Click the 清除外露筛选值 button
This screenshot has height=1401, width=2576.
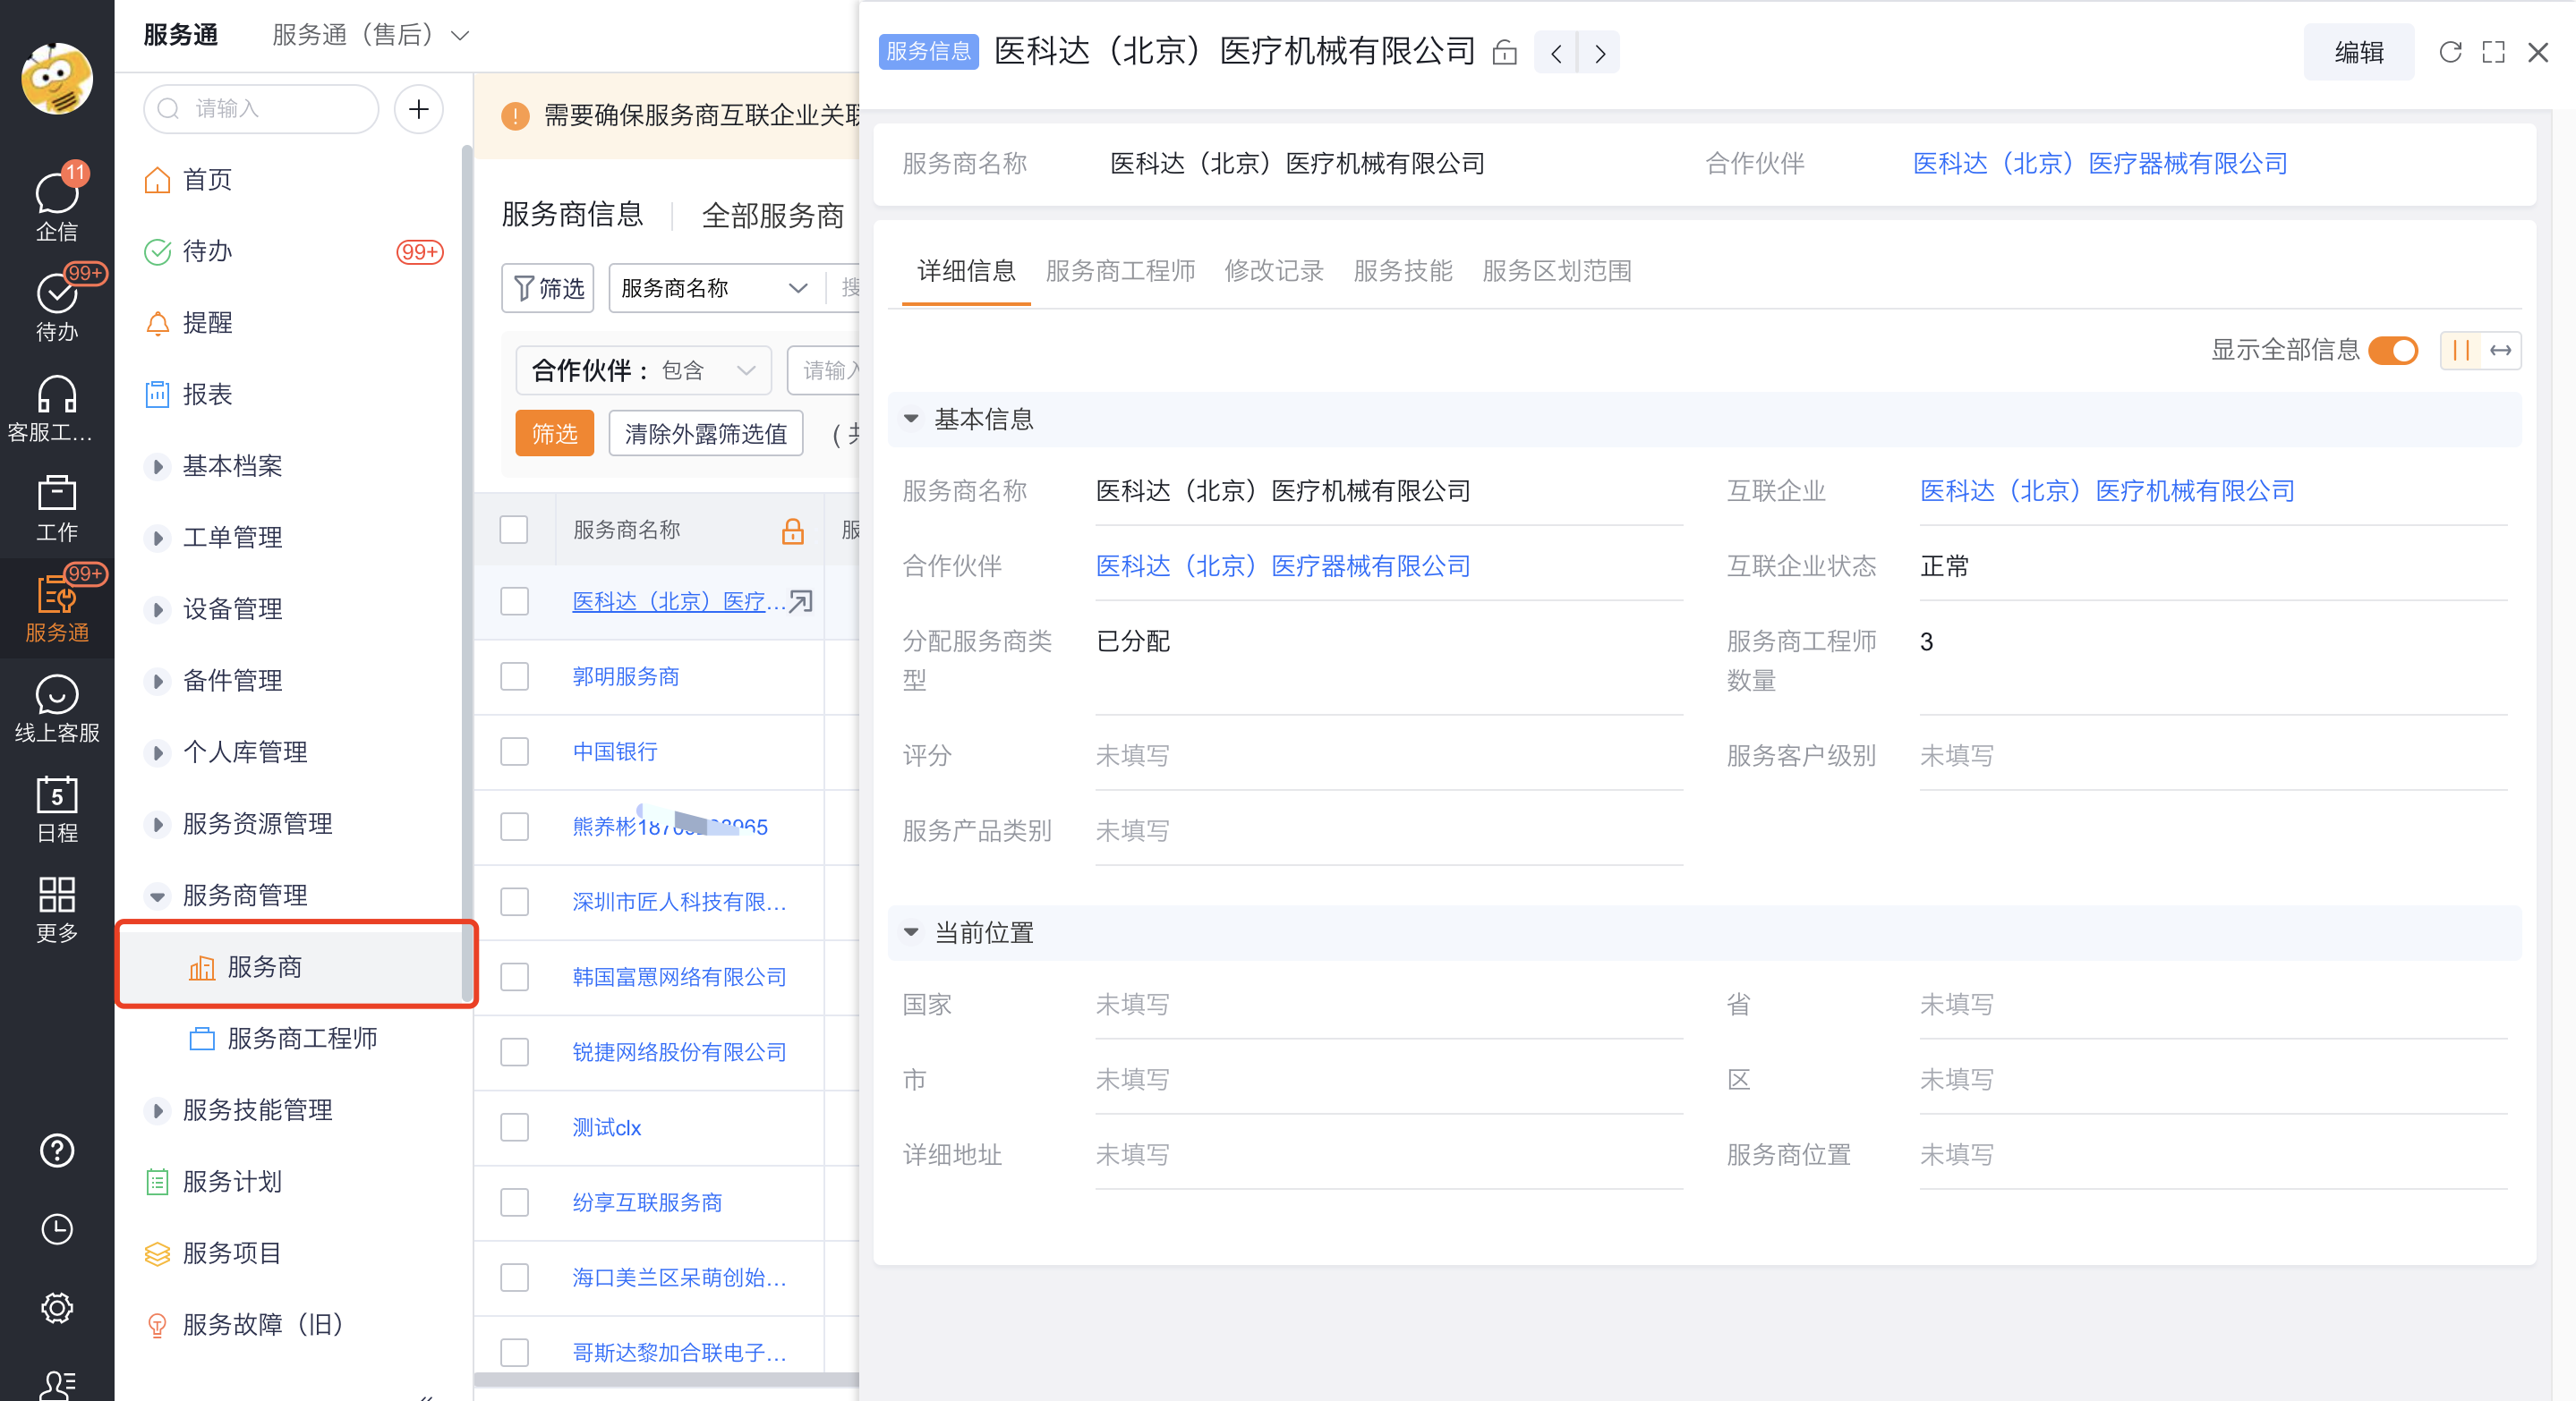pyautogui.click(x=706, y=434)
